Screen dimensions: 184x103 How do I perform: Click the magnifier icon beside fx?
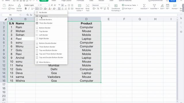(28, 15)
